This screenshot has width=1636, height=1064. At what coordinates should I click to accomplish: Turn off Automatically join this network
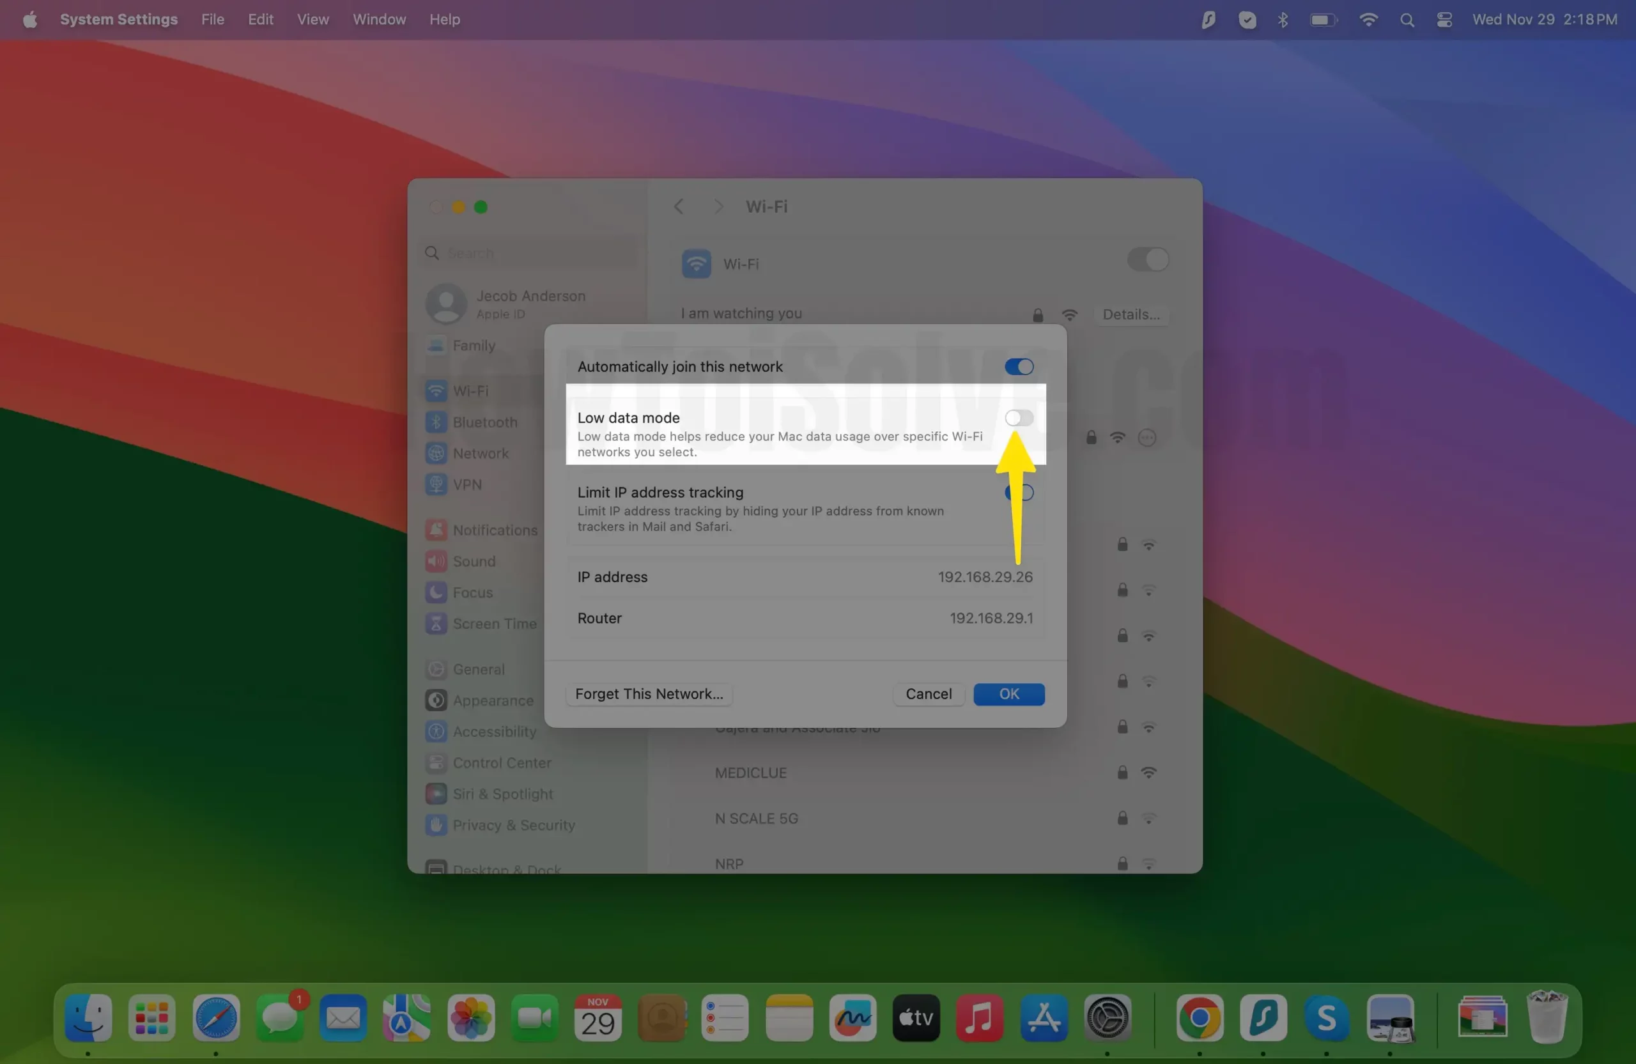[1018, 366]
